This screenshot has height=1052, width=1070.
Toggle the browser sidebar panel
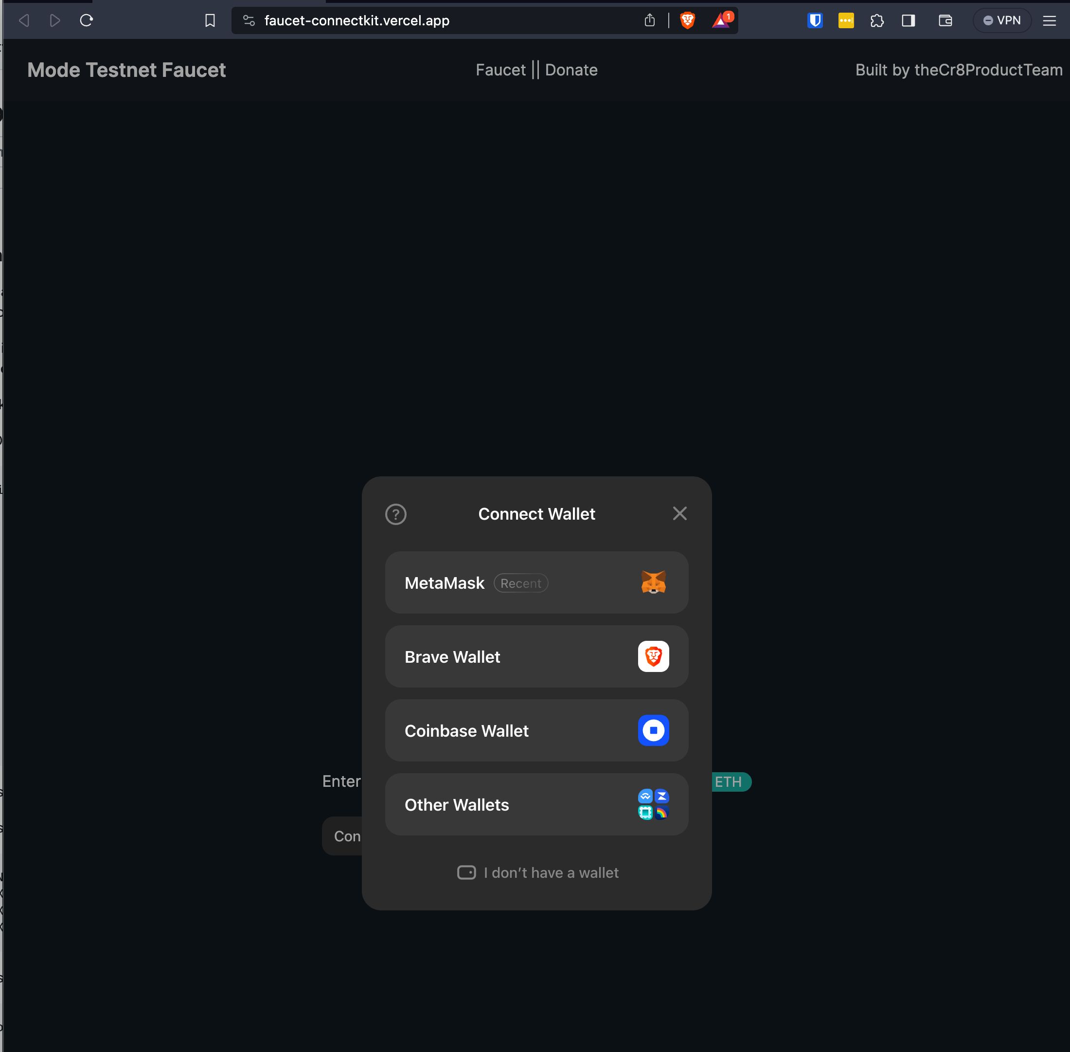(908, 20)
